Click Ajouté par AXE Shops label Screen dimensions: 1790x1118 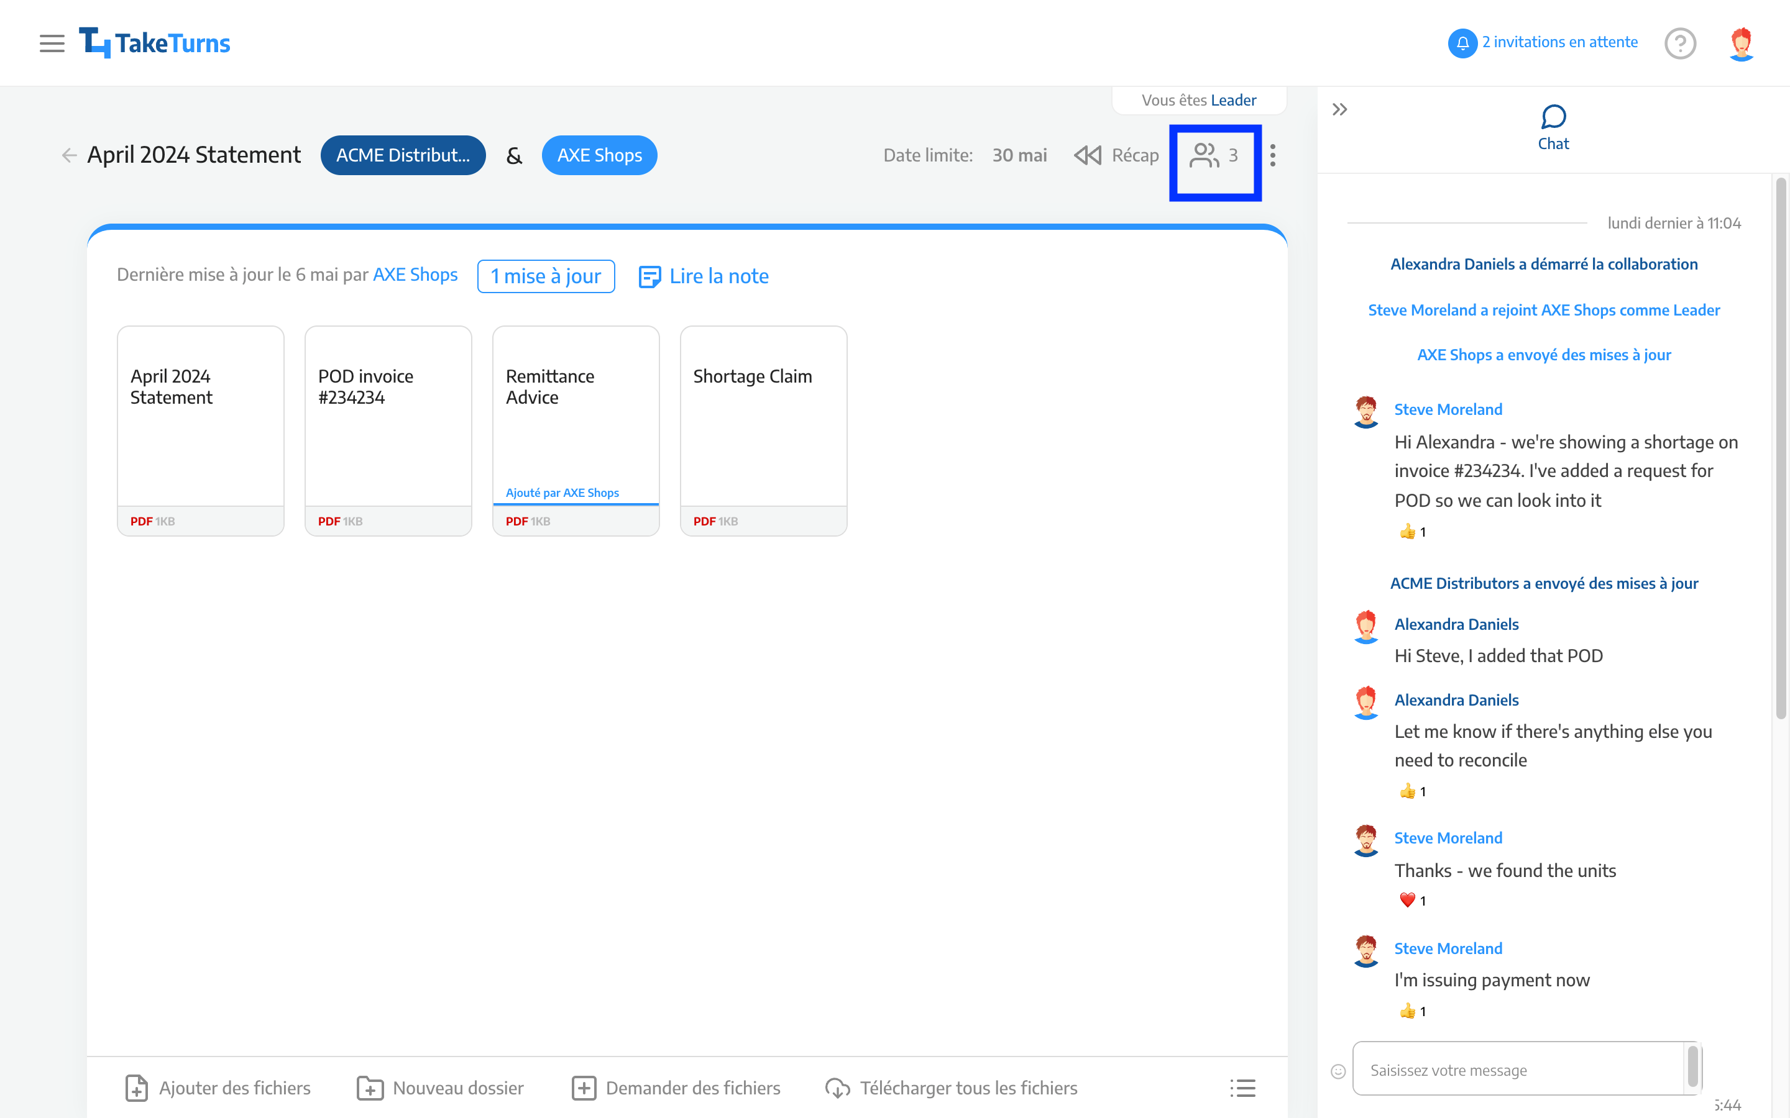point(562,493)
